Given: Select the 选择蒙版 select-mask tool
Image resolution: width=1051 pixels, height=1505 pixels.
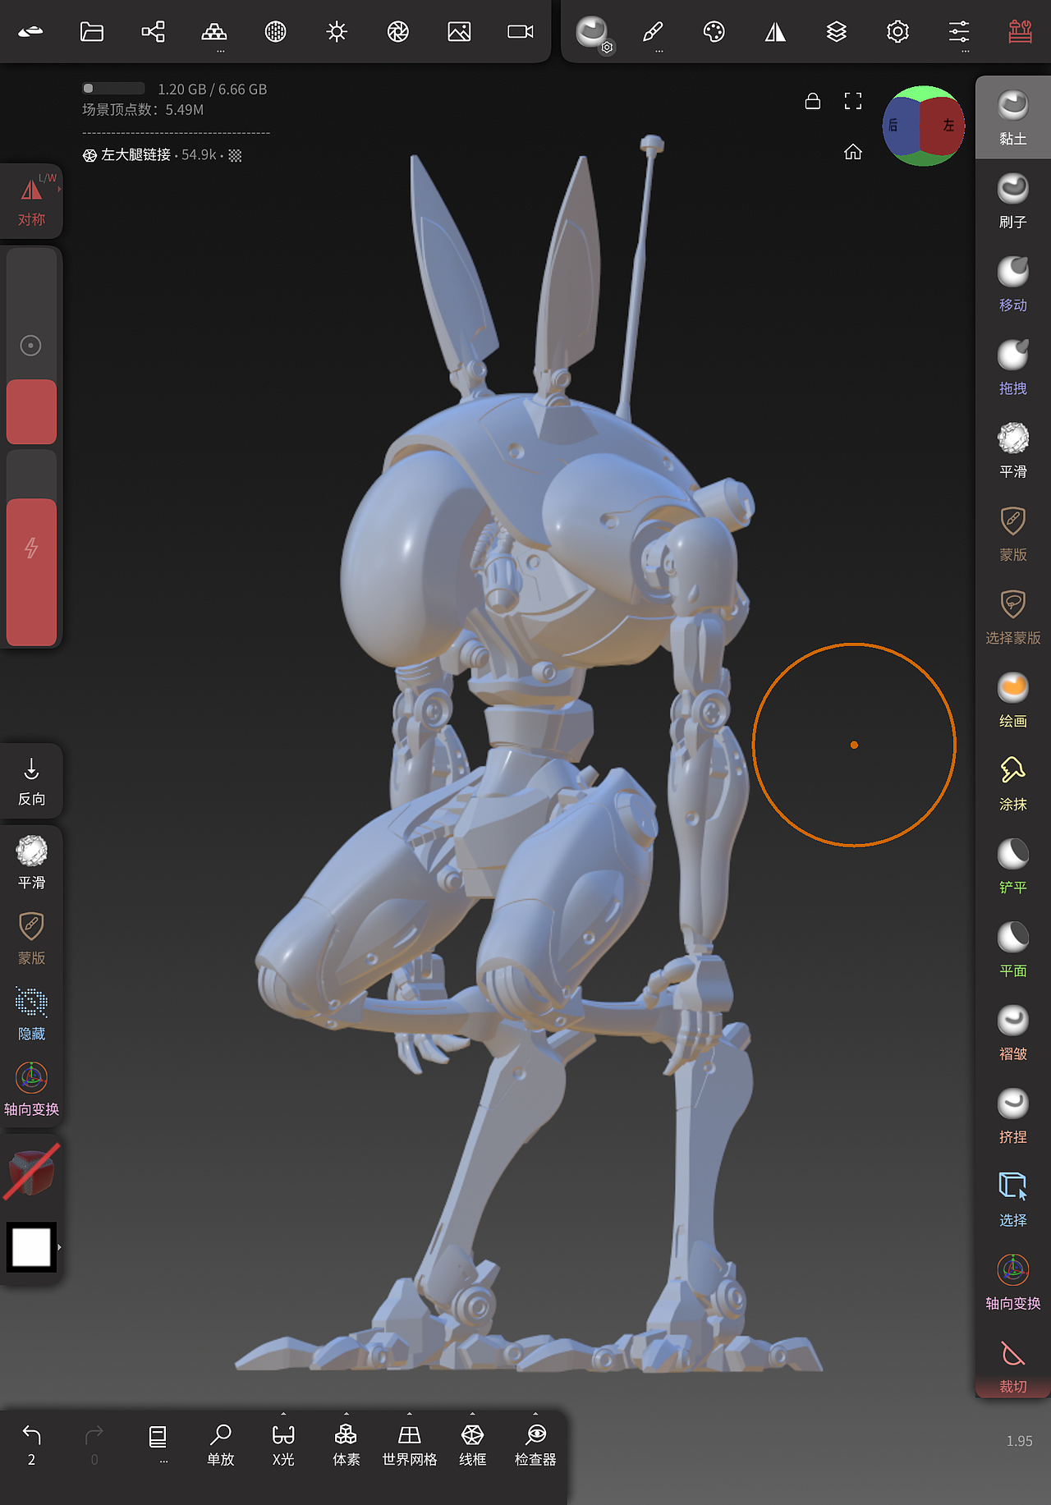Looking at the screenshot, I should (x=1012, y=617).
